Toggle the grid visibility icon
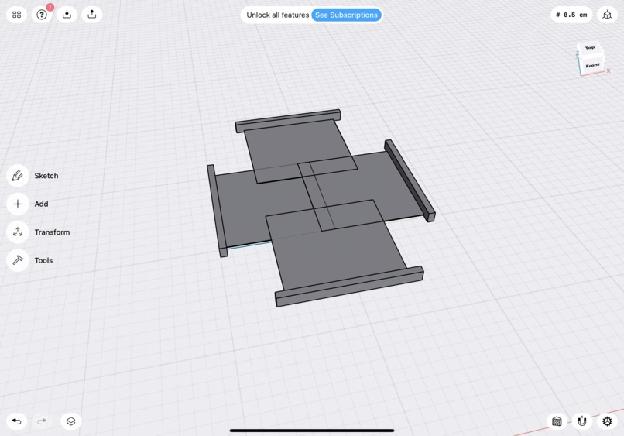 pos(557,421)
